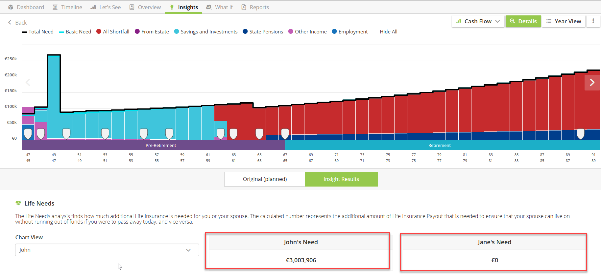
Task: Open the Dashboard tab
Action: [x=26, y=7]
